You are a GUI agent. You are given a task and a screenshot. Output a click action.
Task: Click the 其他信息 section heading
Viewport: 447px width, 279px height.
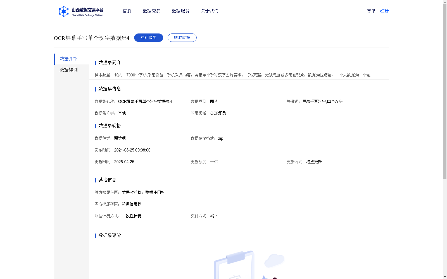(107, 180)
